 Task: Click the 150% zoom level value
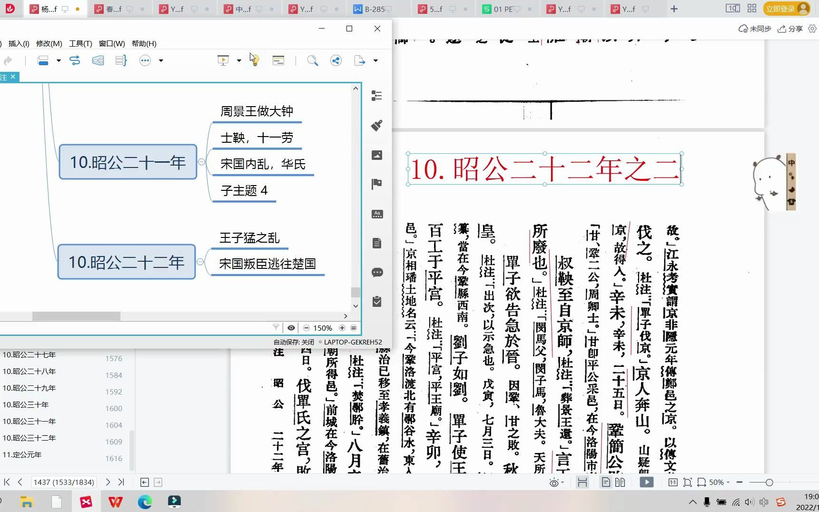coord(323,328)
